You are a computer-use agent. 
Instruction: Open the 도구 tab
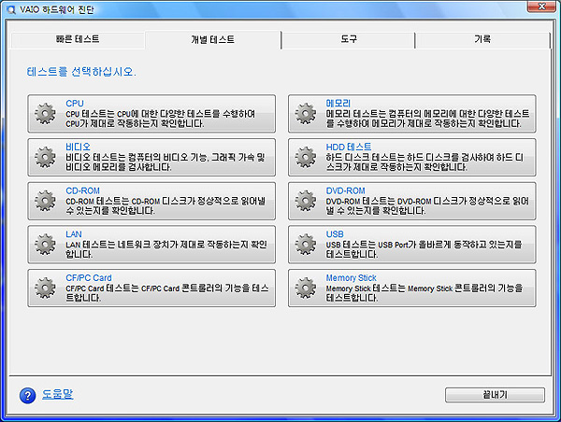point(349,39)
